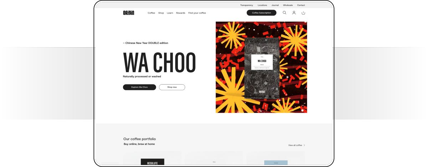The image size is (428, 167).
Task: Click the Coffee Subscription button
Action: coord(261,13)
